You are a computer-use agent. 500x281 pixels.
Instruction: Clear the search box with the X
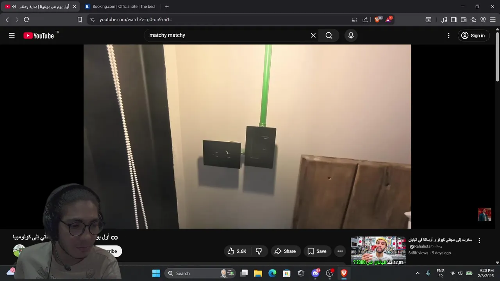(x=313, y=36)
